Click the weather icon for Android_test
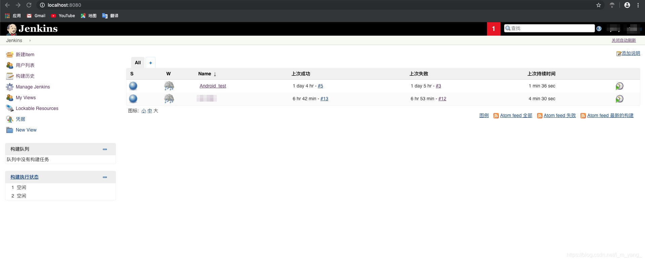Screen dimensions: 645x261 (169, 86)
